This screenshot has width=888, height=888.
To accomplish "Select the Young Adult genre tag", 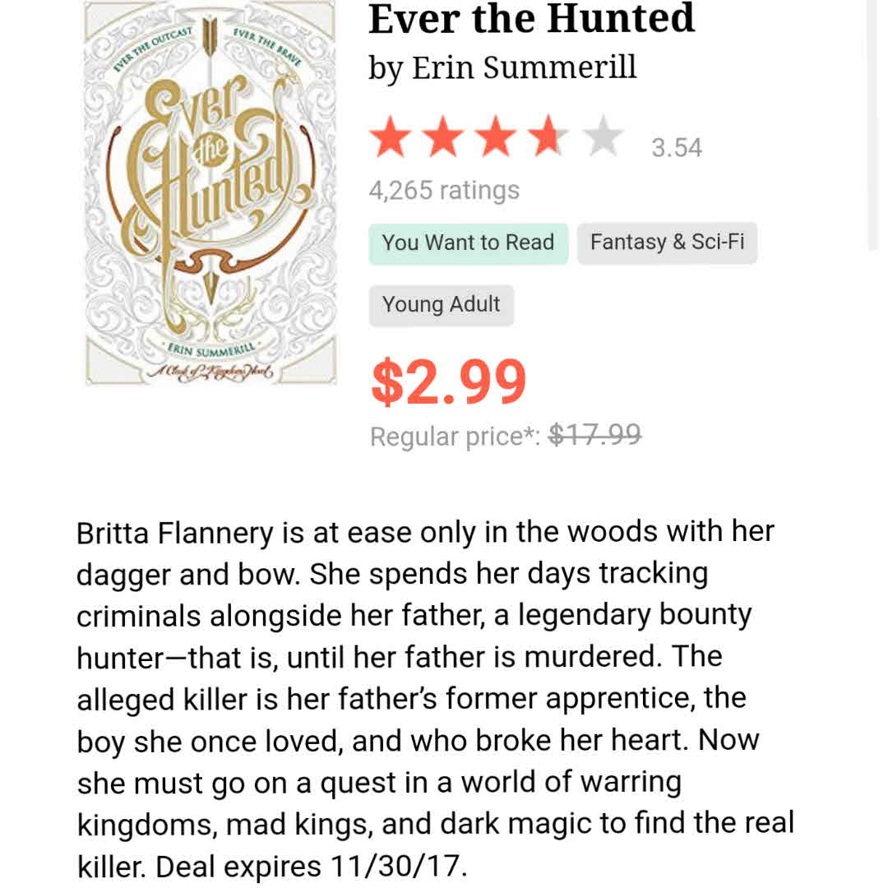I will point(441,305).
